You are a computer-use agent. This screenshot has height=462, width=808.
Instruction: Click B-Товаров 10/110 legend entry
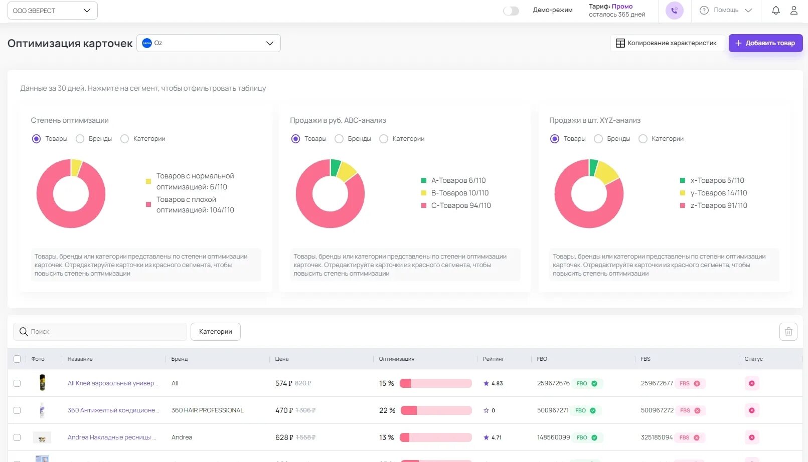tap(455, 193)
